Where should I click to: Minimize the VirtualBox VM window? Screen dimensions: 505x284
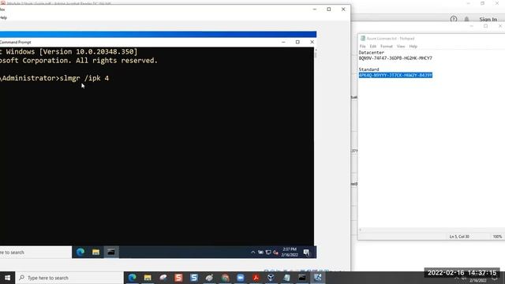[x=315, y=9]
